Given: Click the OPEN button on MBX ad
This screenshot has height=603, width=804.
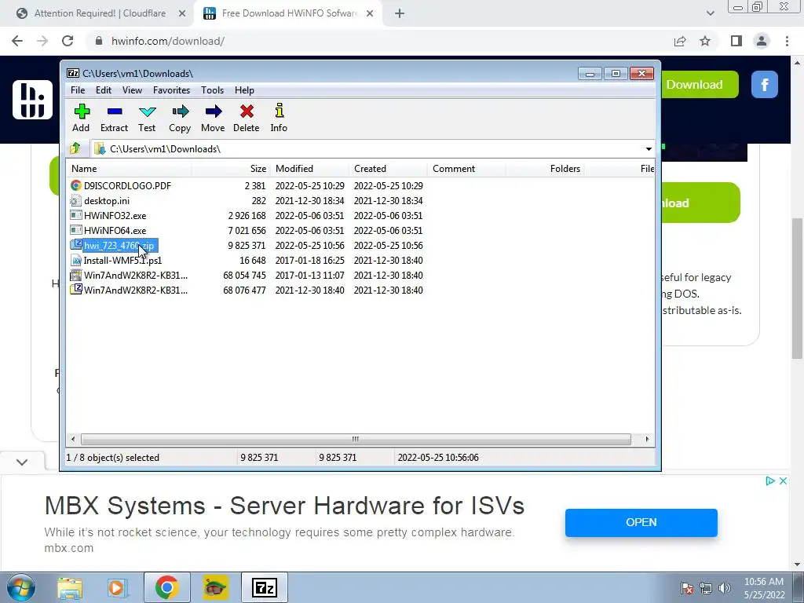Looking at the screenshot, I should pos(641,522).
